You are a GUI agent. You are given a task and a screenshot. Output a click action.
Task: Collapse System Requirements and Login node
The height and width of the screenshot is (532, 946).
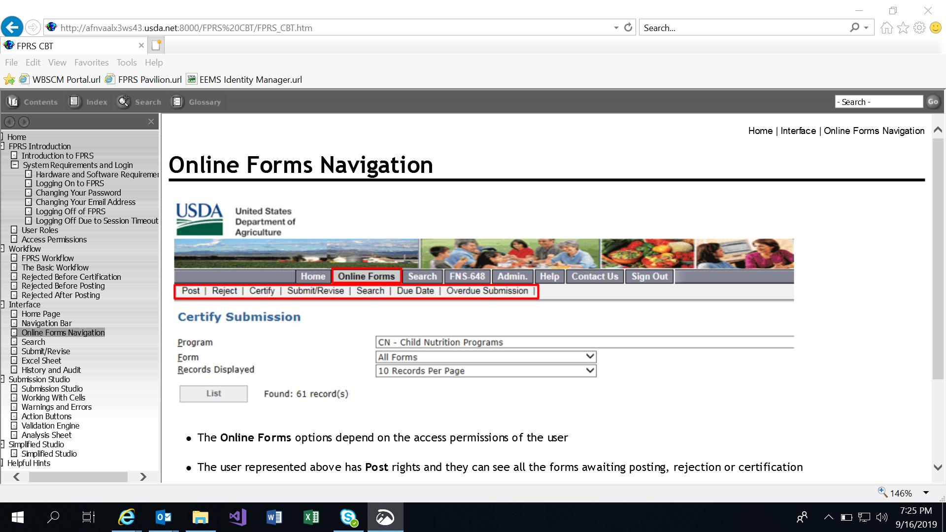click(15, 165)
